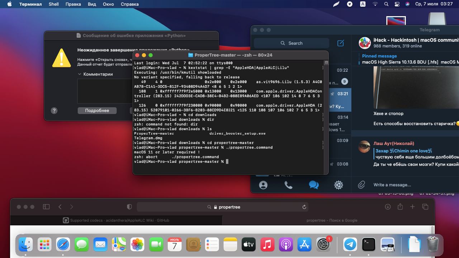The width and height of the screenshot is (459, 258).
Task: Open Podcasts app in the Dock
Action: pyautogui.click(x=286, y=245)
